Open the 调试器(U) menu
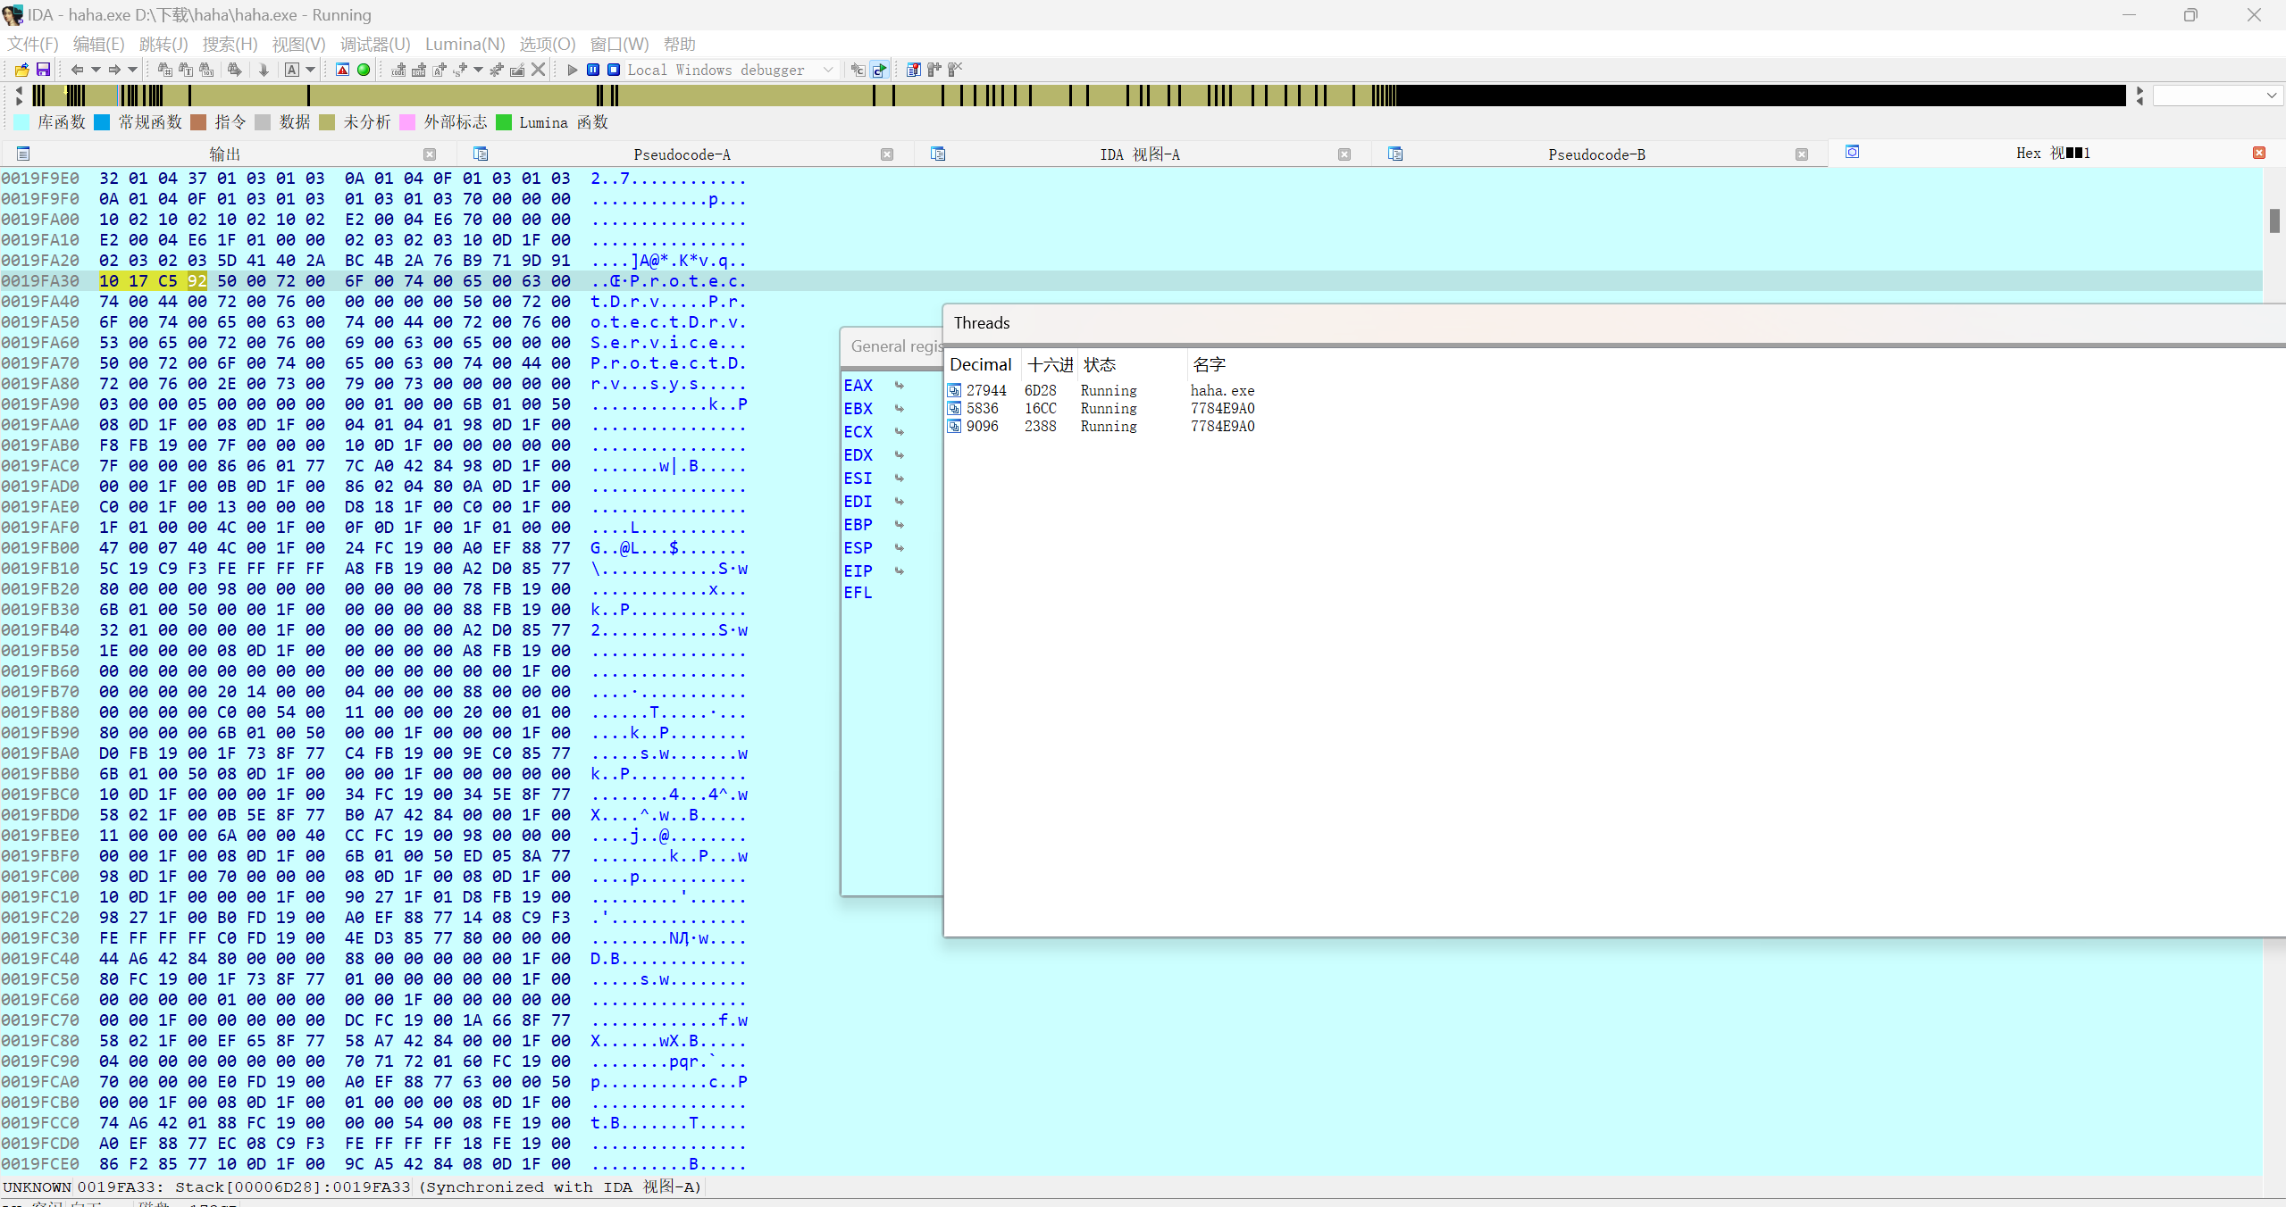The image size is (2286, 1207). (x=375, y=44)
